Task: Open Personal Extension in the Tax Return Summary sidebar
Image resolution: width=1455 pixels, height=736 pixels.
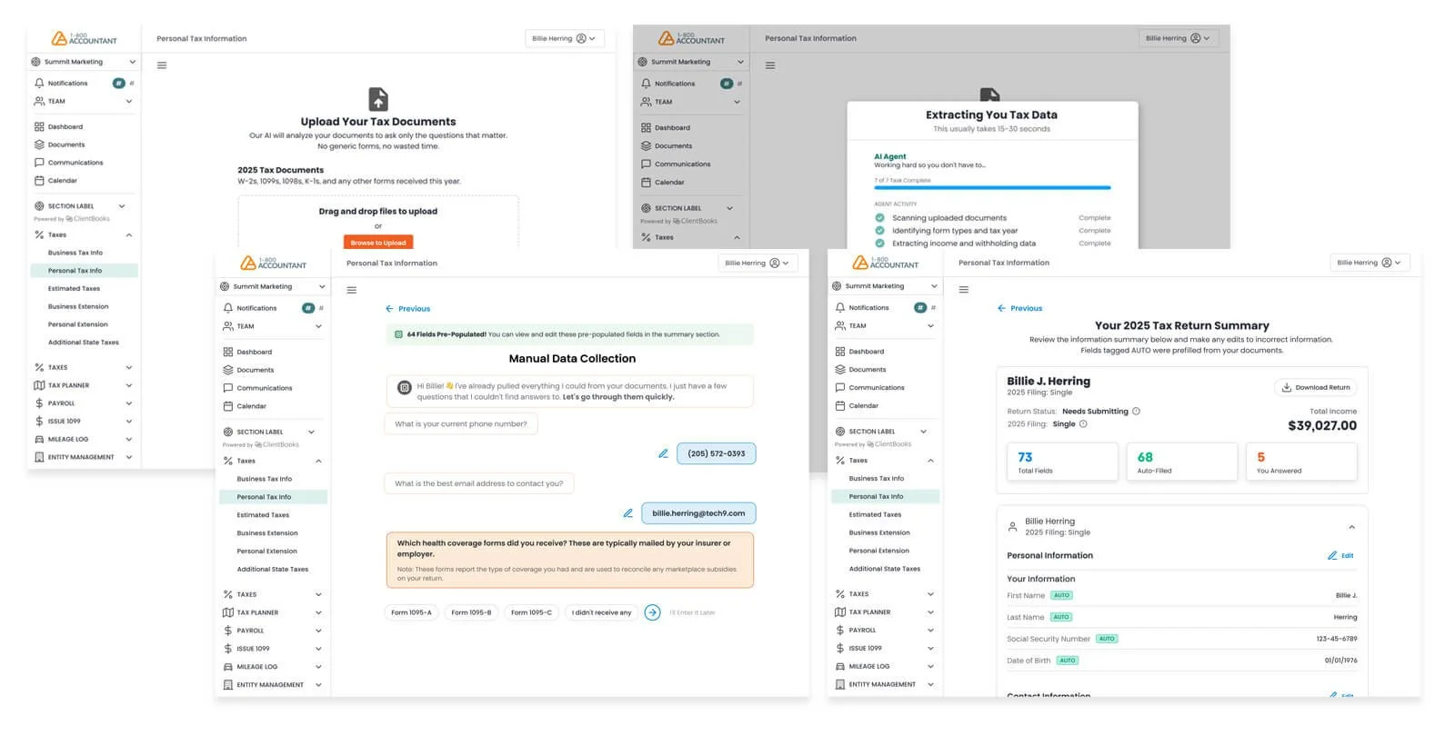Action: coord(878,551)
